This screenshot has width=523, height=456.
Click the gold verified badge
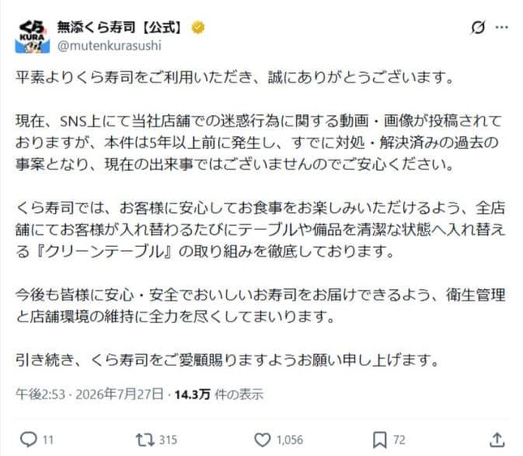[198, 28]
